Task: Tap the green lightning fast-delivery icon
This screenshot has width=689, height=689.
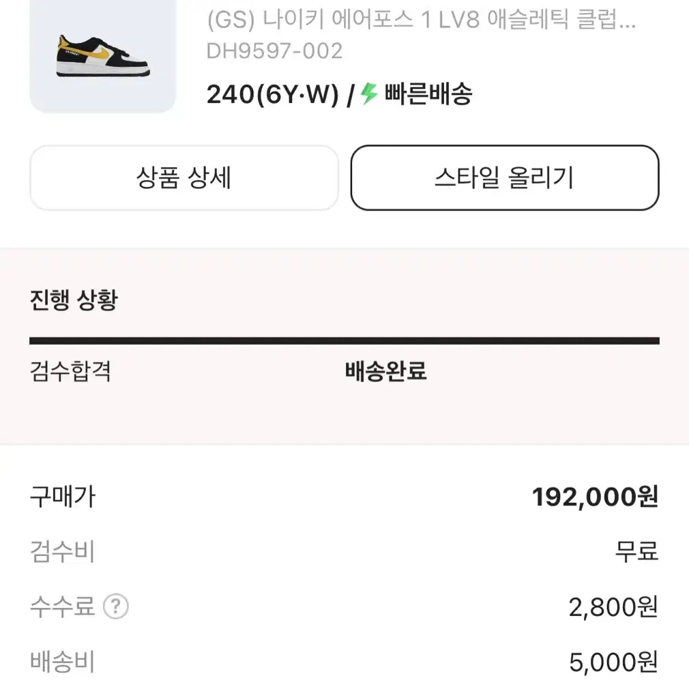Action: tap(369, 93)
